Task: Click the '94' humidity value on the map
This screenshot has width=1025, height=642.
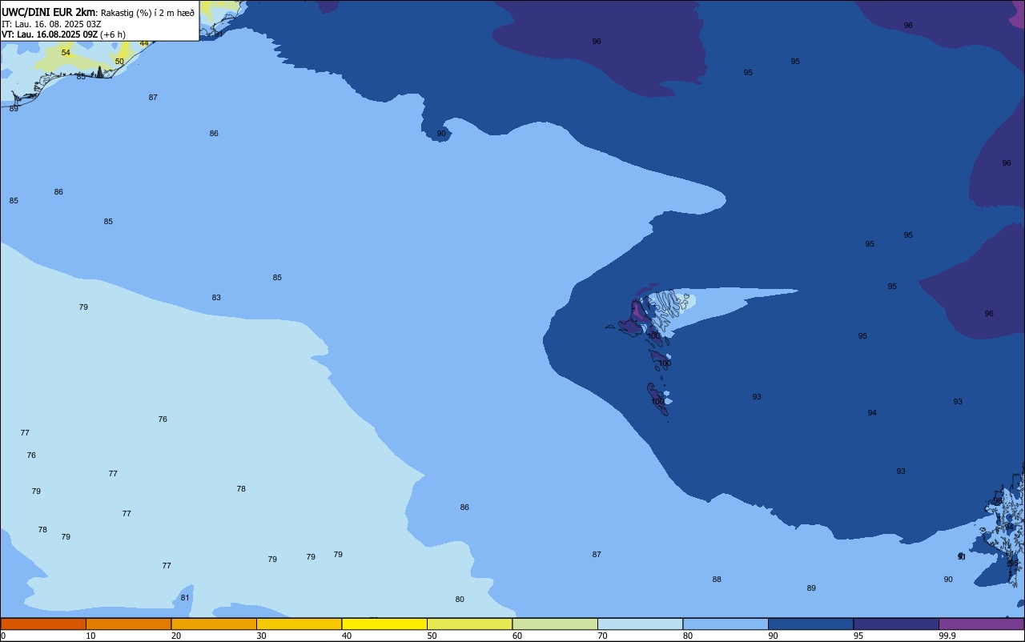Action: click(x=872, y=413)
